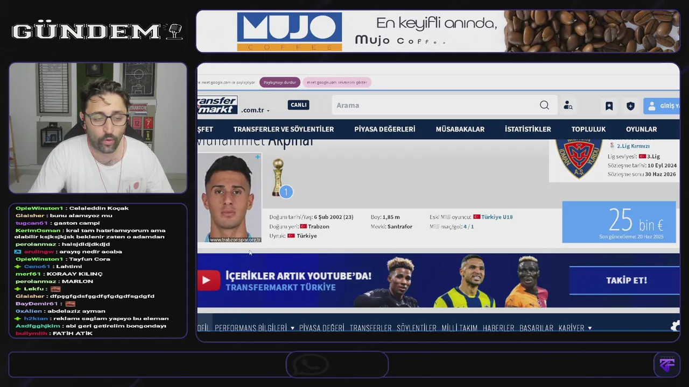Switch to Piyasa Değeri tab
The height and width of the screenshot is (387, 689).
pyautogui.click(x=321, y=328)
